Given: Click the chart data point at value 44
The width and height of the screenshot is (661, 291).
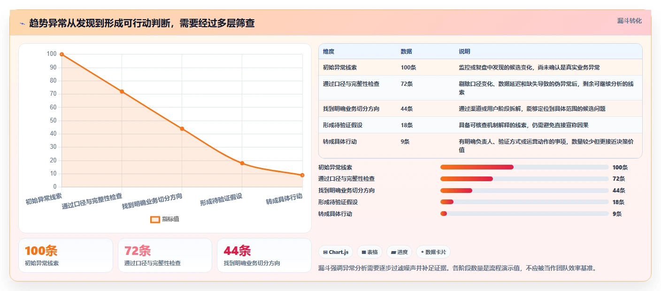Looking at the screenshot, I should tap(182, 129).
